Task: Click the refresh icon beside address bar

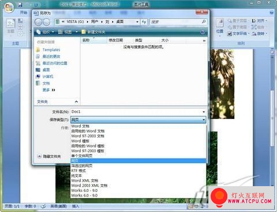Action: click(x=144, y=22)
